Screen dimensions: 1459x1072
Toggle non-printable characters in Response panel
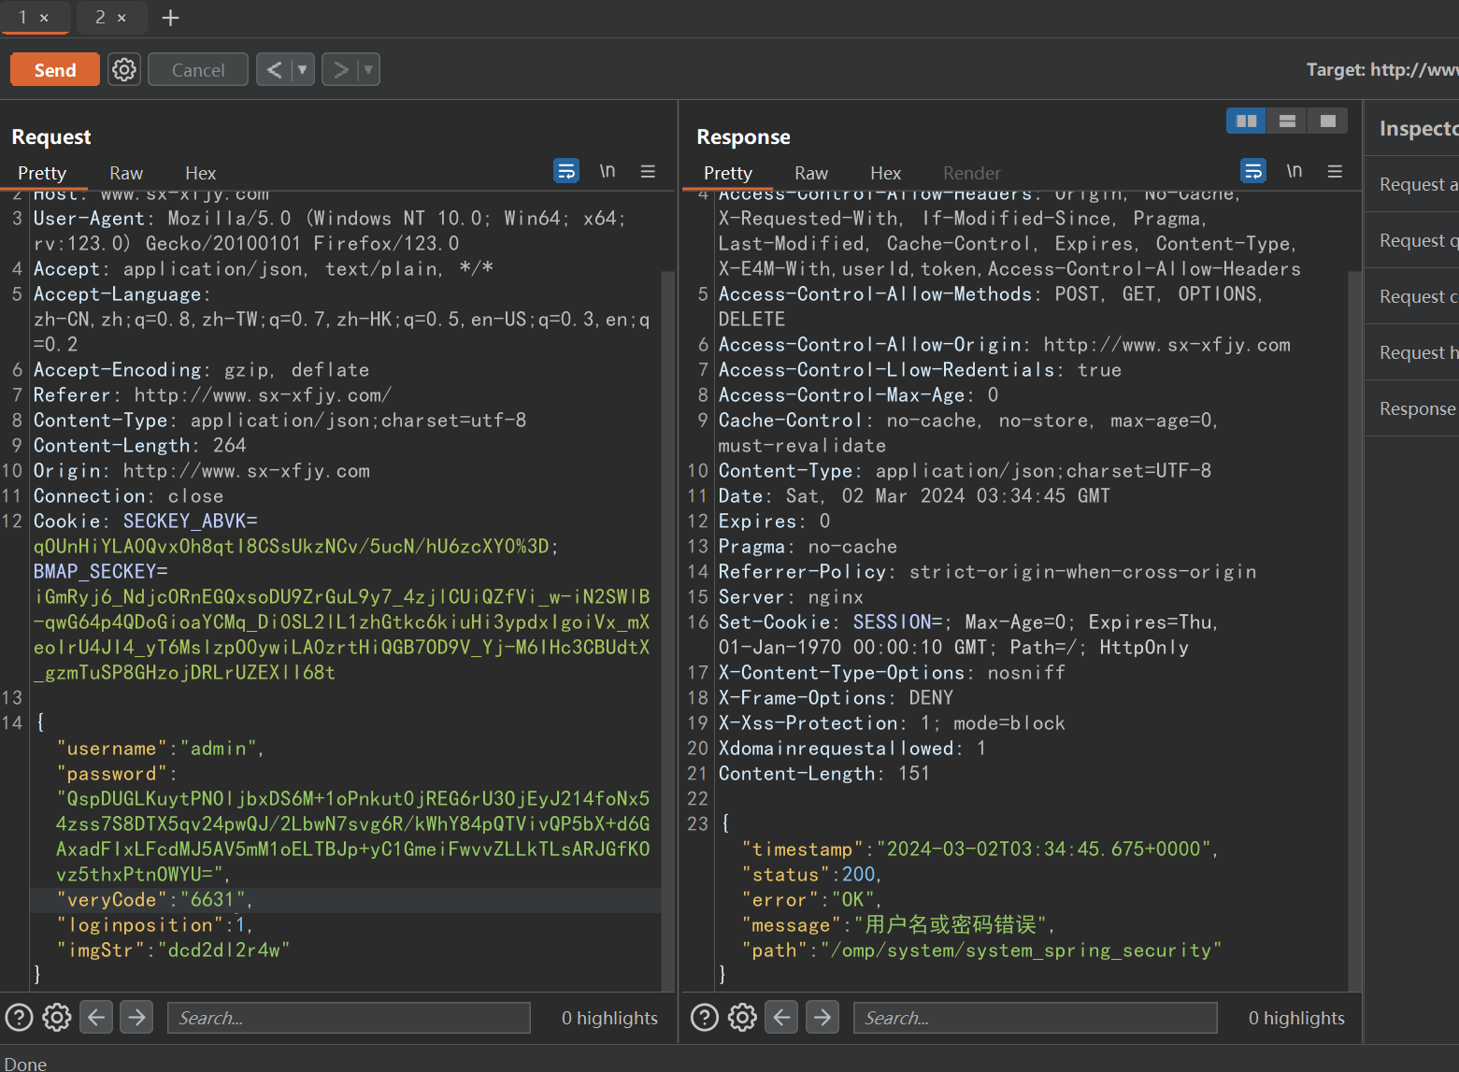(x=1294, y=171)
